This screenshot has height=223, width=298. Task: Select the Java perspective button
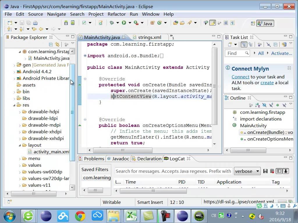click(x=265, y=24)
